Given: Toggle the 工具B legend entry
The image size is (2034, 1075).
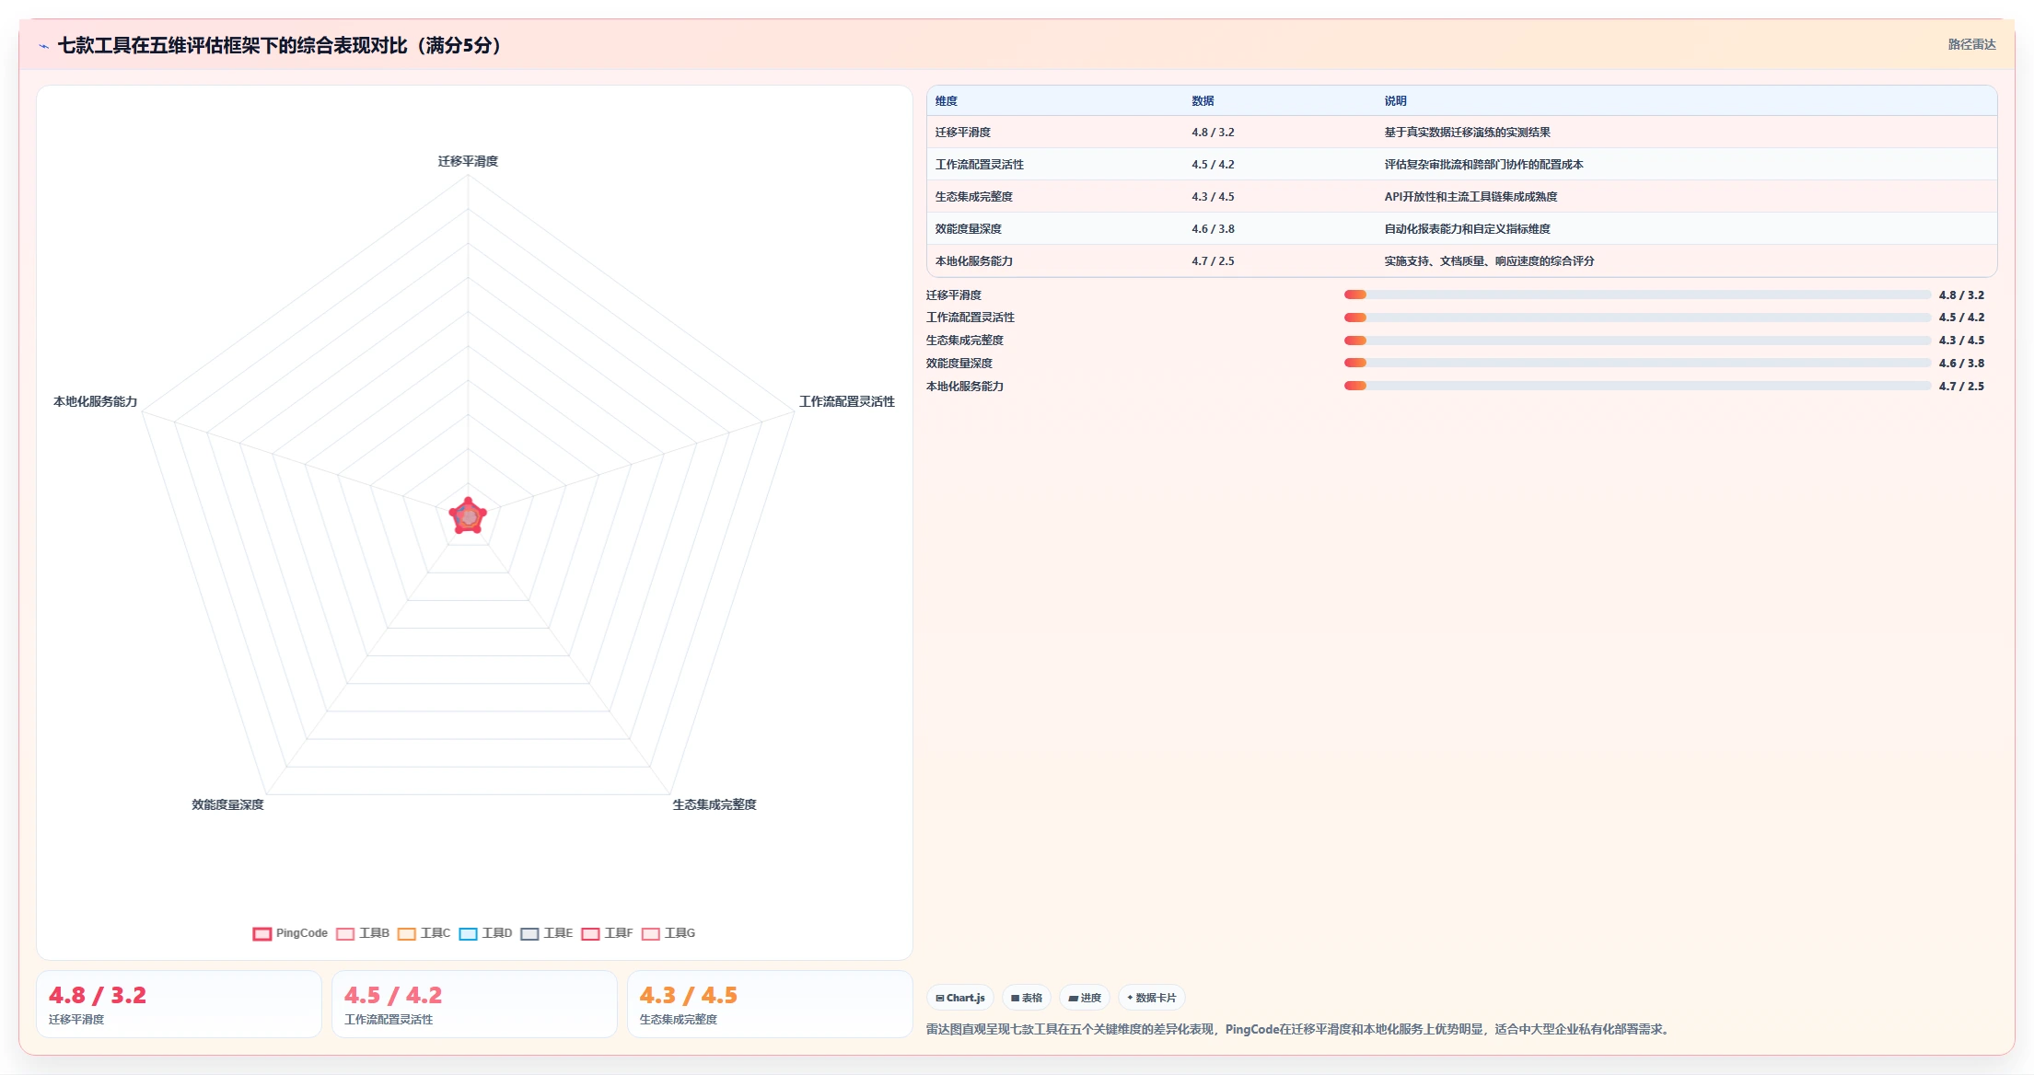Looking at the screenshot, I should point(363,933).
